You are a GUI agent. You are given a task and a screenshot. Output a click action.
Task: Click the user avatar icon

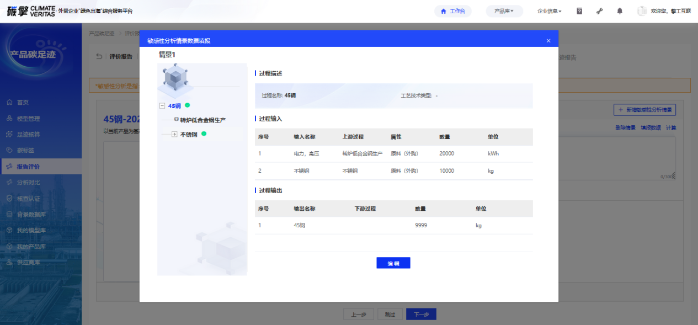point(642,11)
